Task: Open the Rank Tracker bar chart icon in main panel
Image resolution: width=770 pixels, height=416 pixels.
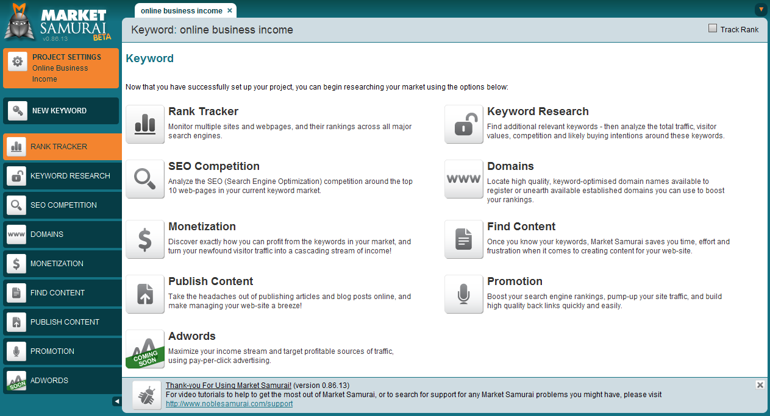Action: pyautogui.click(x=145, y=124)
